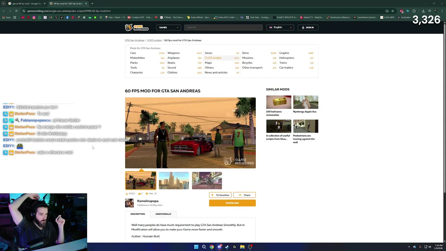Open the Car trailers category

286,68
